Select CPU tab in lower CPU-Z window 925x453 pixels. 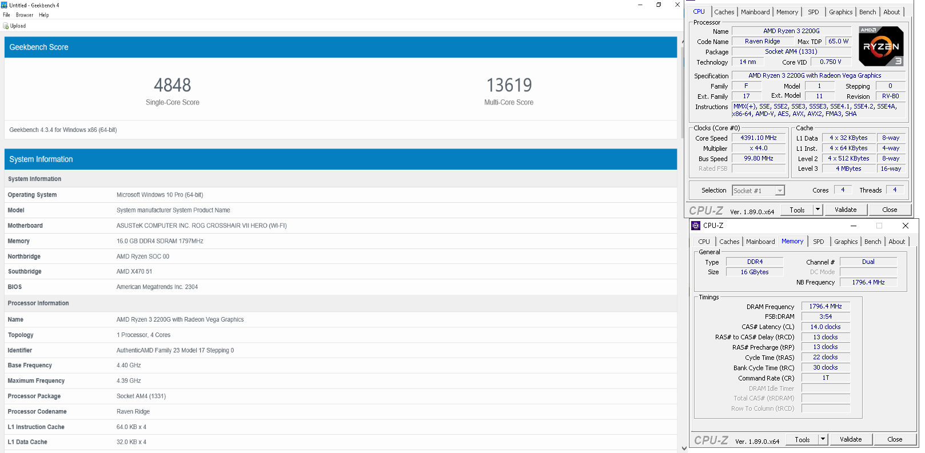point(704,242)
